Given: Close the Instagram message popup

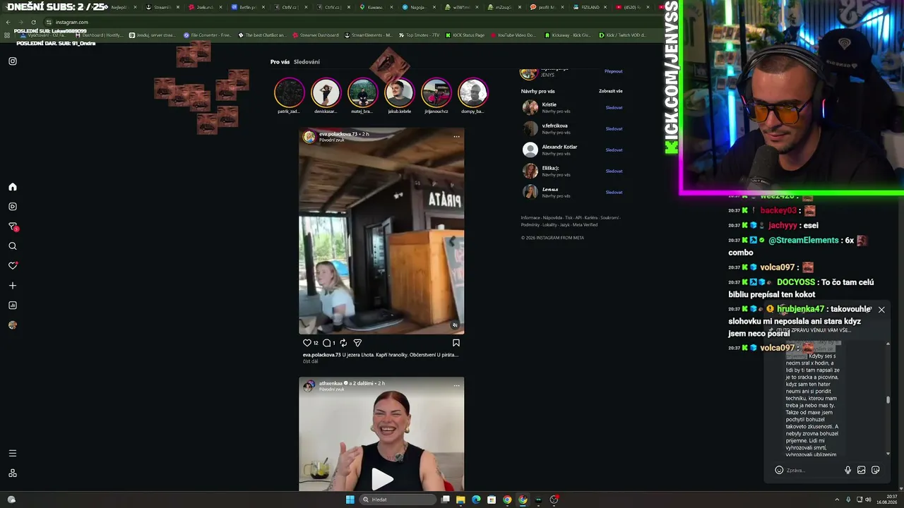Looking at the screenshot, I should [881, 310].
